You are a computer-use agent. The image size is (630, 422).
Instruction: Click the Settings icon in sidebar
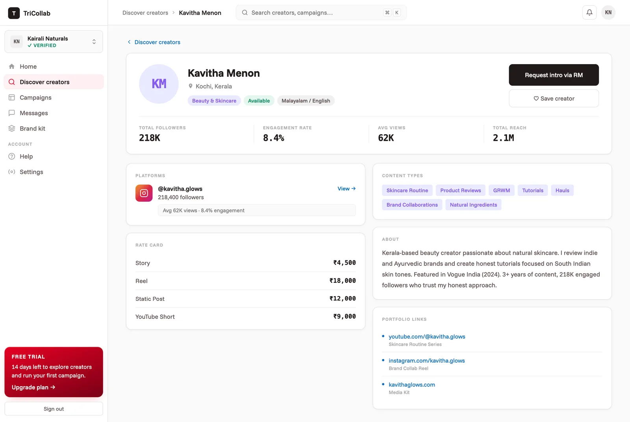point(12,172)
